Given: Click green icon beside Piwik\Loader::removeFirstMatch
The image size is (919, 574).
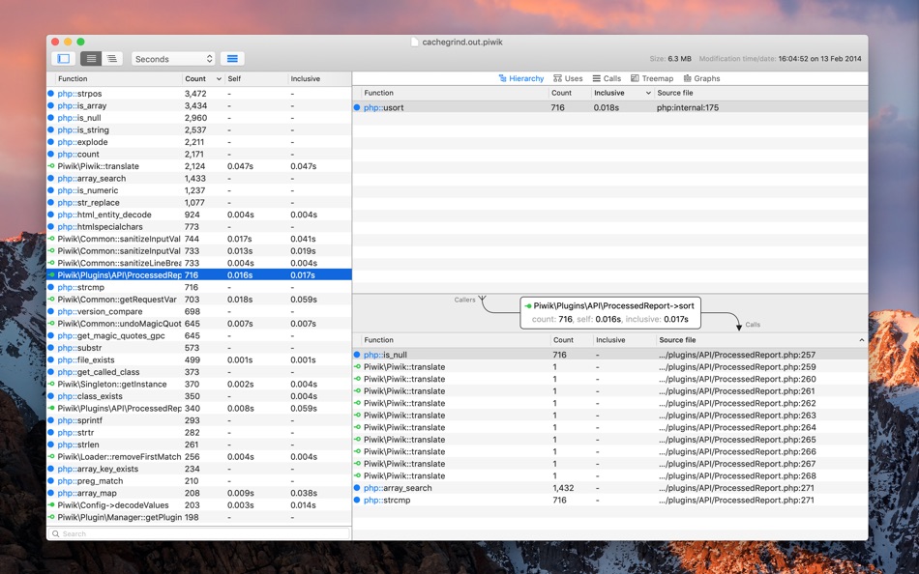Looking at the screenshot, I should click(51, 457).
